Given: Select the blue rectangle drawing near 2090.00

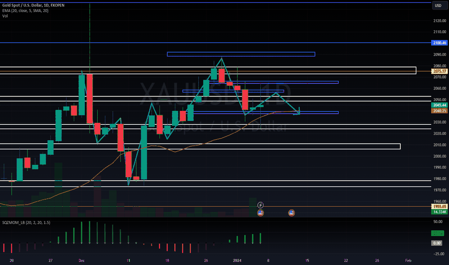Looking at the screenshot, I should coord(241,54).
